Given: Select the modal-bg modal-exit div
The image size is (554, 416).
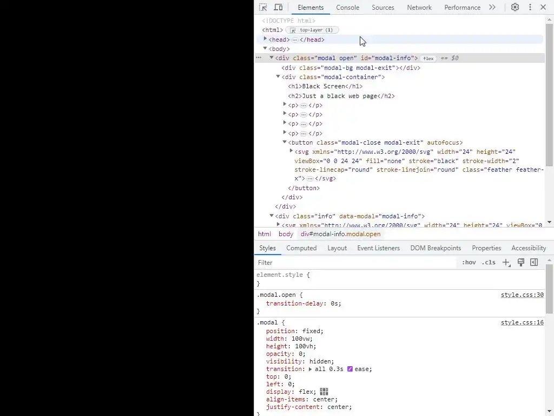Looking at the screenshot, I should [351, 68].
